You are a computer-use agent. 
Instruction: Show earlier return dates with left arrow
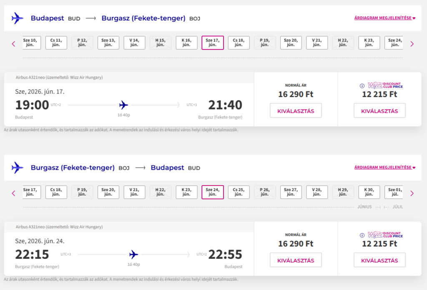[13, 193]
